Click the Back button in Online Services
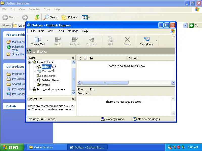Image resolution: width=202 pixels, height=151 pixels. click(x=9, y=17)
